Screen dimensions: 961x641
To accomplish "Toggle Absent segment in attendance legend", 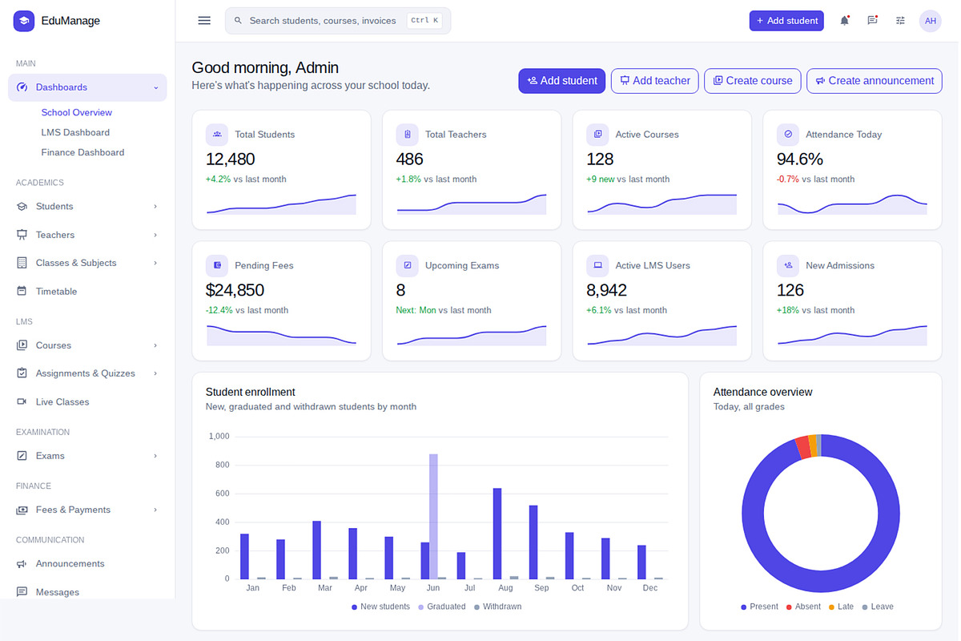I will click(803, 607).
